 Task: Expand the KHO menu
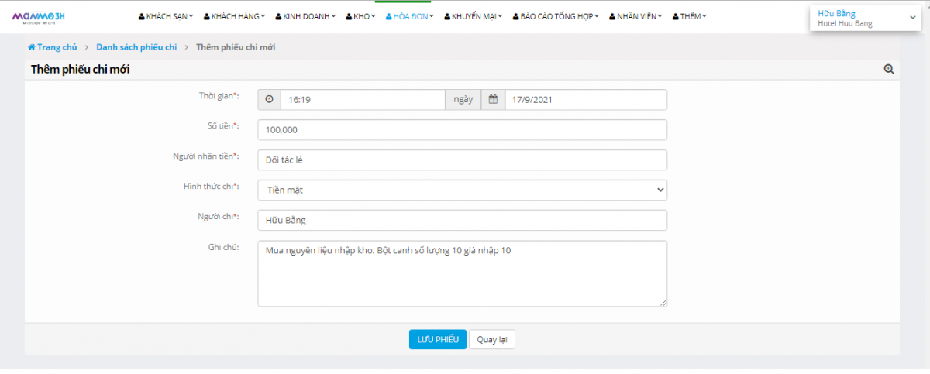[361, 16]
